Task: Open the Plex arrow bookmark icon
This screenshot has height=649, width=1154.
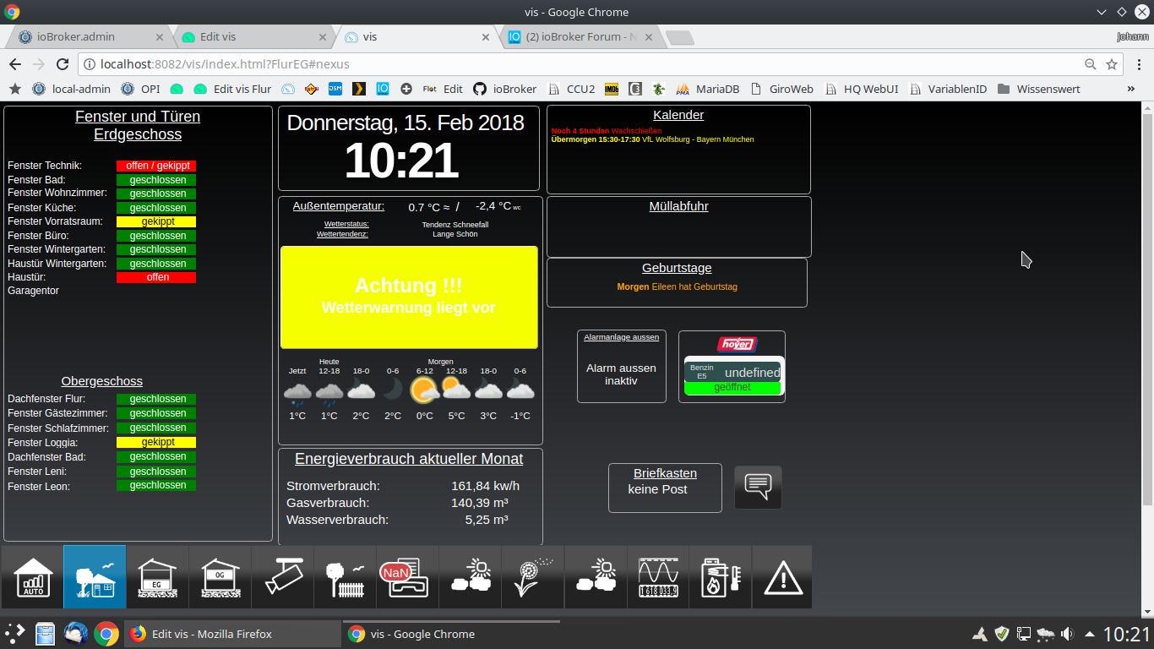Action: pyautogui.click(x=358, y=89)
